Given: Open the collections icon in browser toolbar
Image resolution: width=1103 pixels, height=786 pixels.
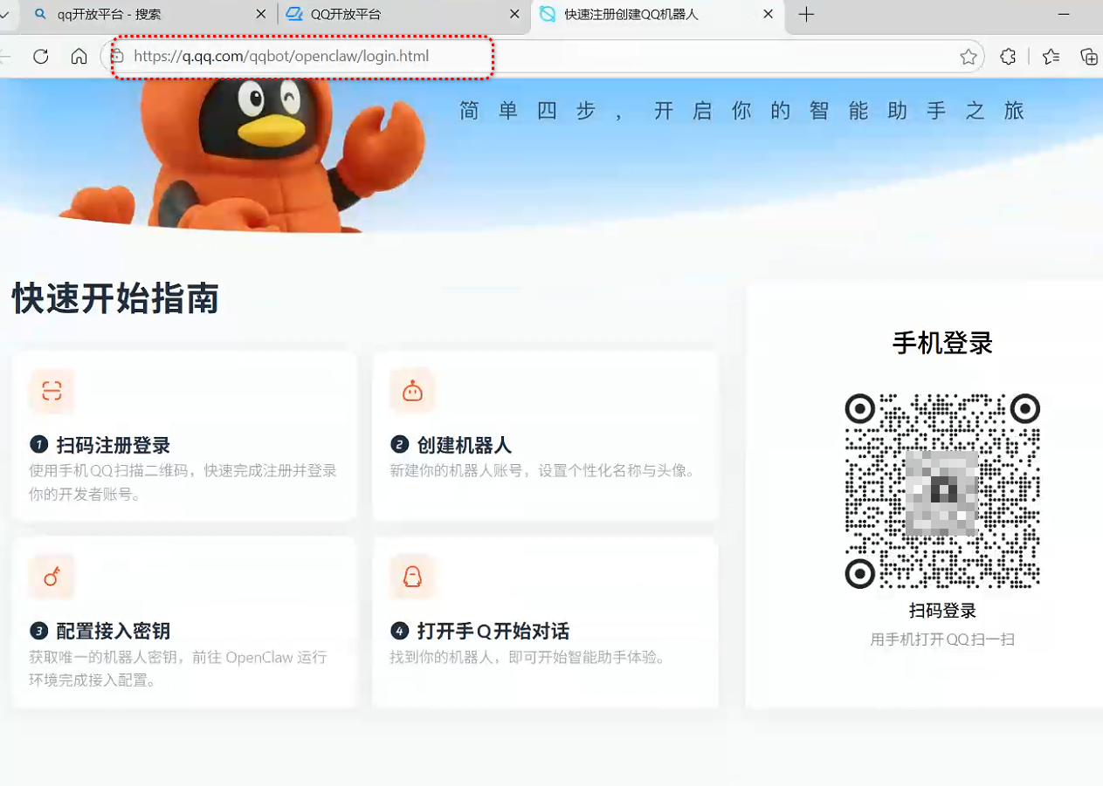Looking at the screenshot, I should click(1088, 57).
